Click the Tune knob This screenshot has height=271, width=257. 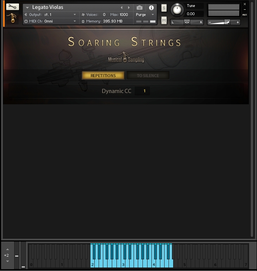click(177, 10)
